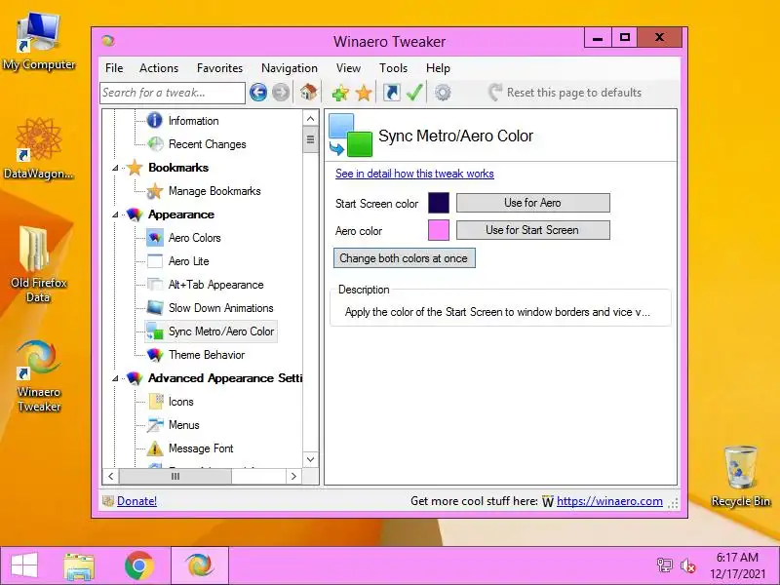Collapse the Appearance tree node
Image resolution: width=780 pixels, height=585 pixels.
click(115, 214)
